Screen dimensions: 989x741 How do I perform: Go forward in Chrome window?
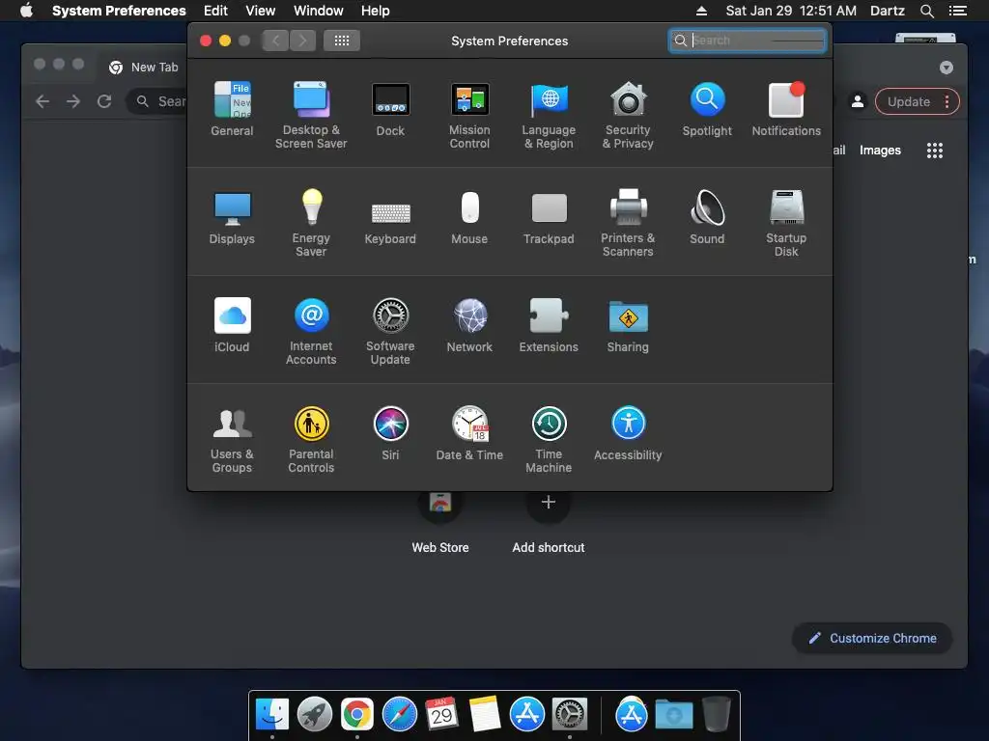(73, 101)
